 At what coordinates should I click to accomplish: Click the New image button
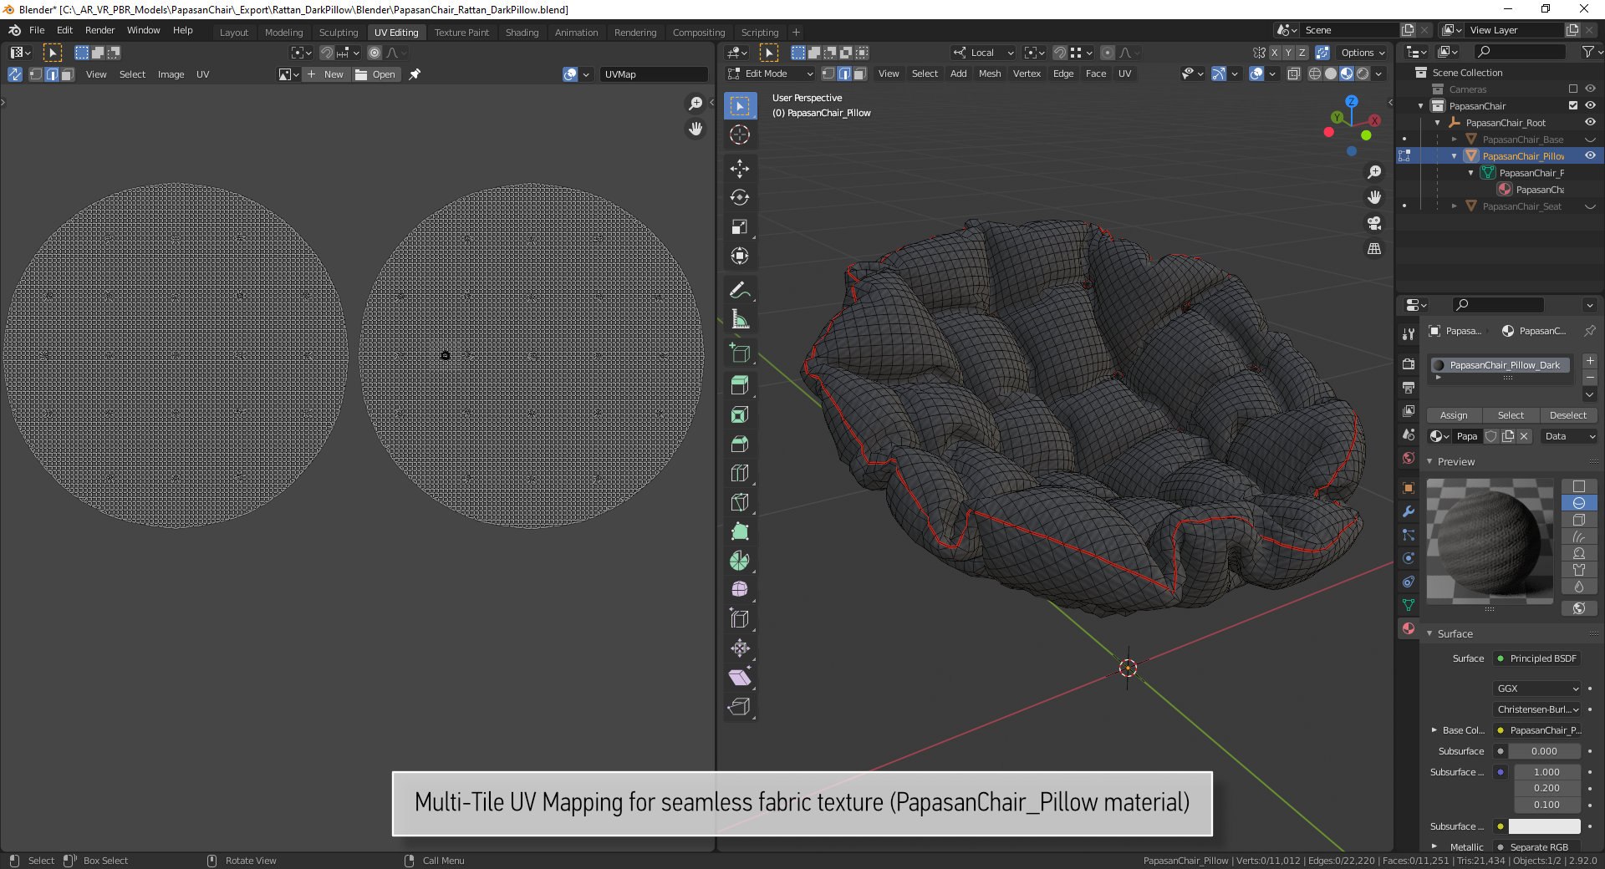pos(325,74)
